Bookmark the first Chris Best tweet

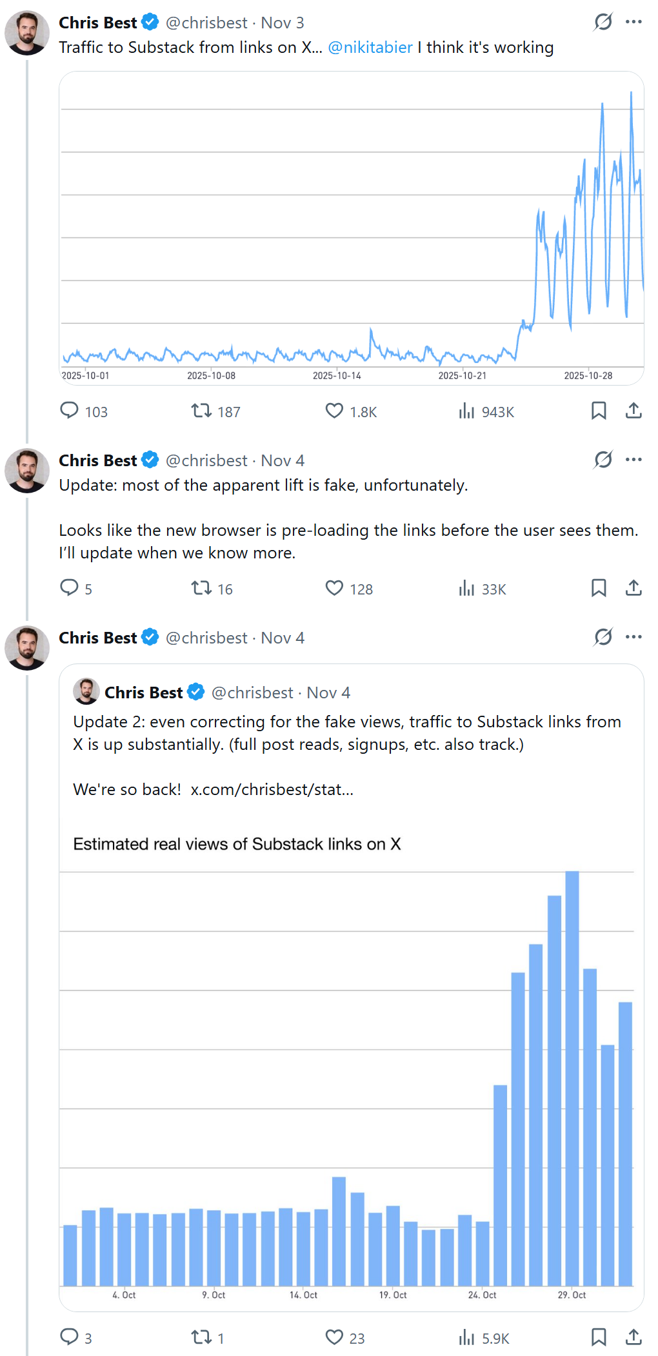pyautogui.click(x=599, y=411)
